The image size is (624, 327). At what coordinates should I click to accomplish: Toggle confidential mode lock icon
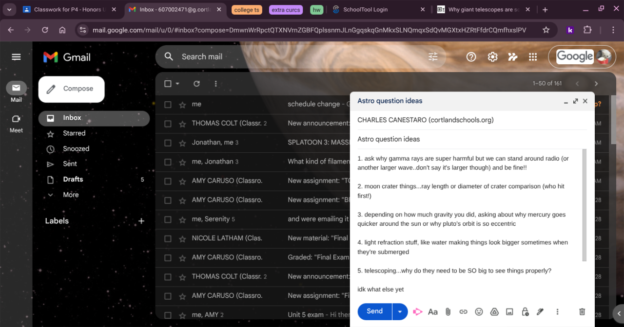pos(525,312)
